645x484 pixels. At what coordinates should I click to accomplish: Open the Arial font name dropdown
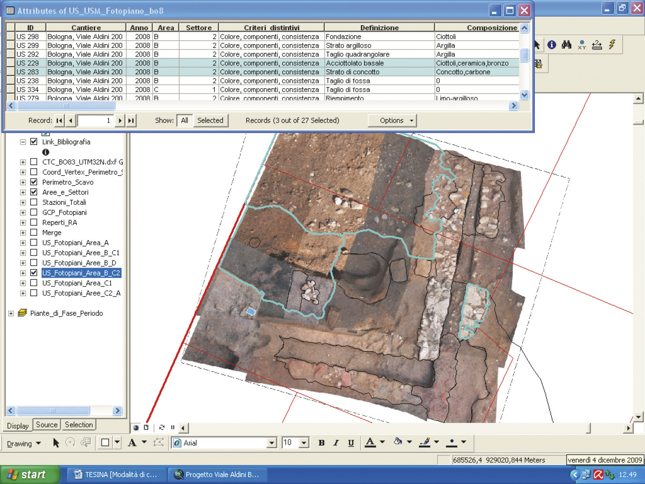click(x=271, y=443)
